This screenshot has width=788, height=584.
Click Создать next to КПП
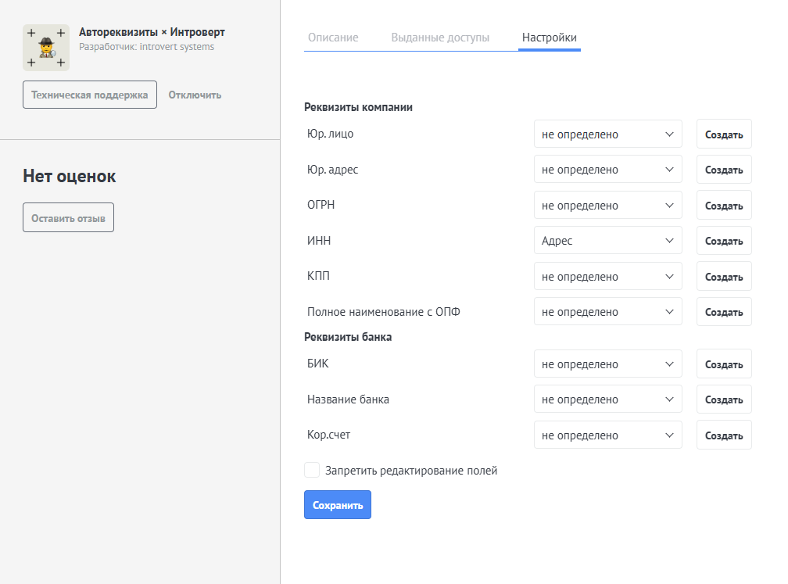(724, 277)
